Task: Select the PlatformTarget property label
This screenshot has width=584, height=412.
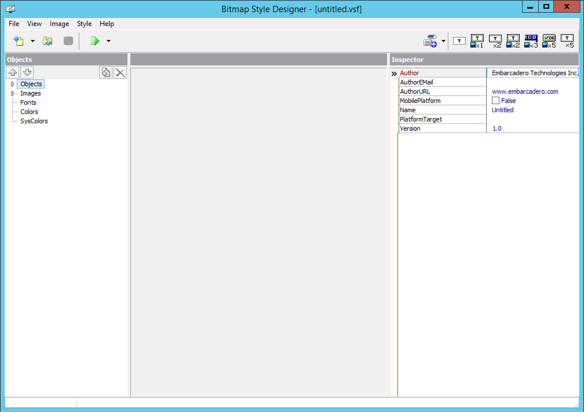Action: click(x=421, y=119)
